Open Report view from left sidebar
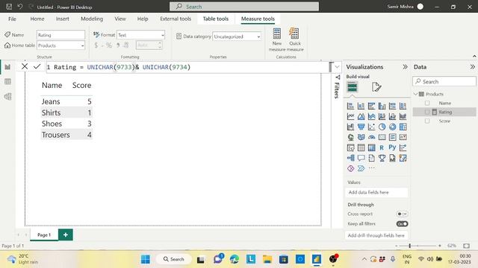This screenshot has height=268, width=478. coord(7,67)
